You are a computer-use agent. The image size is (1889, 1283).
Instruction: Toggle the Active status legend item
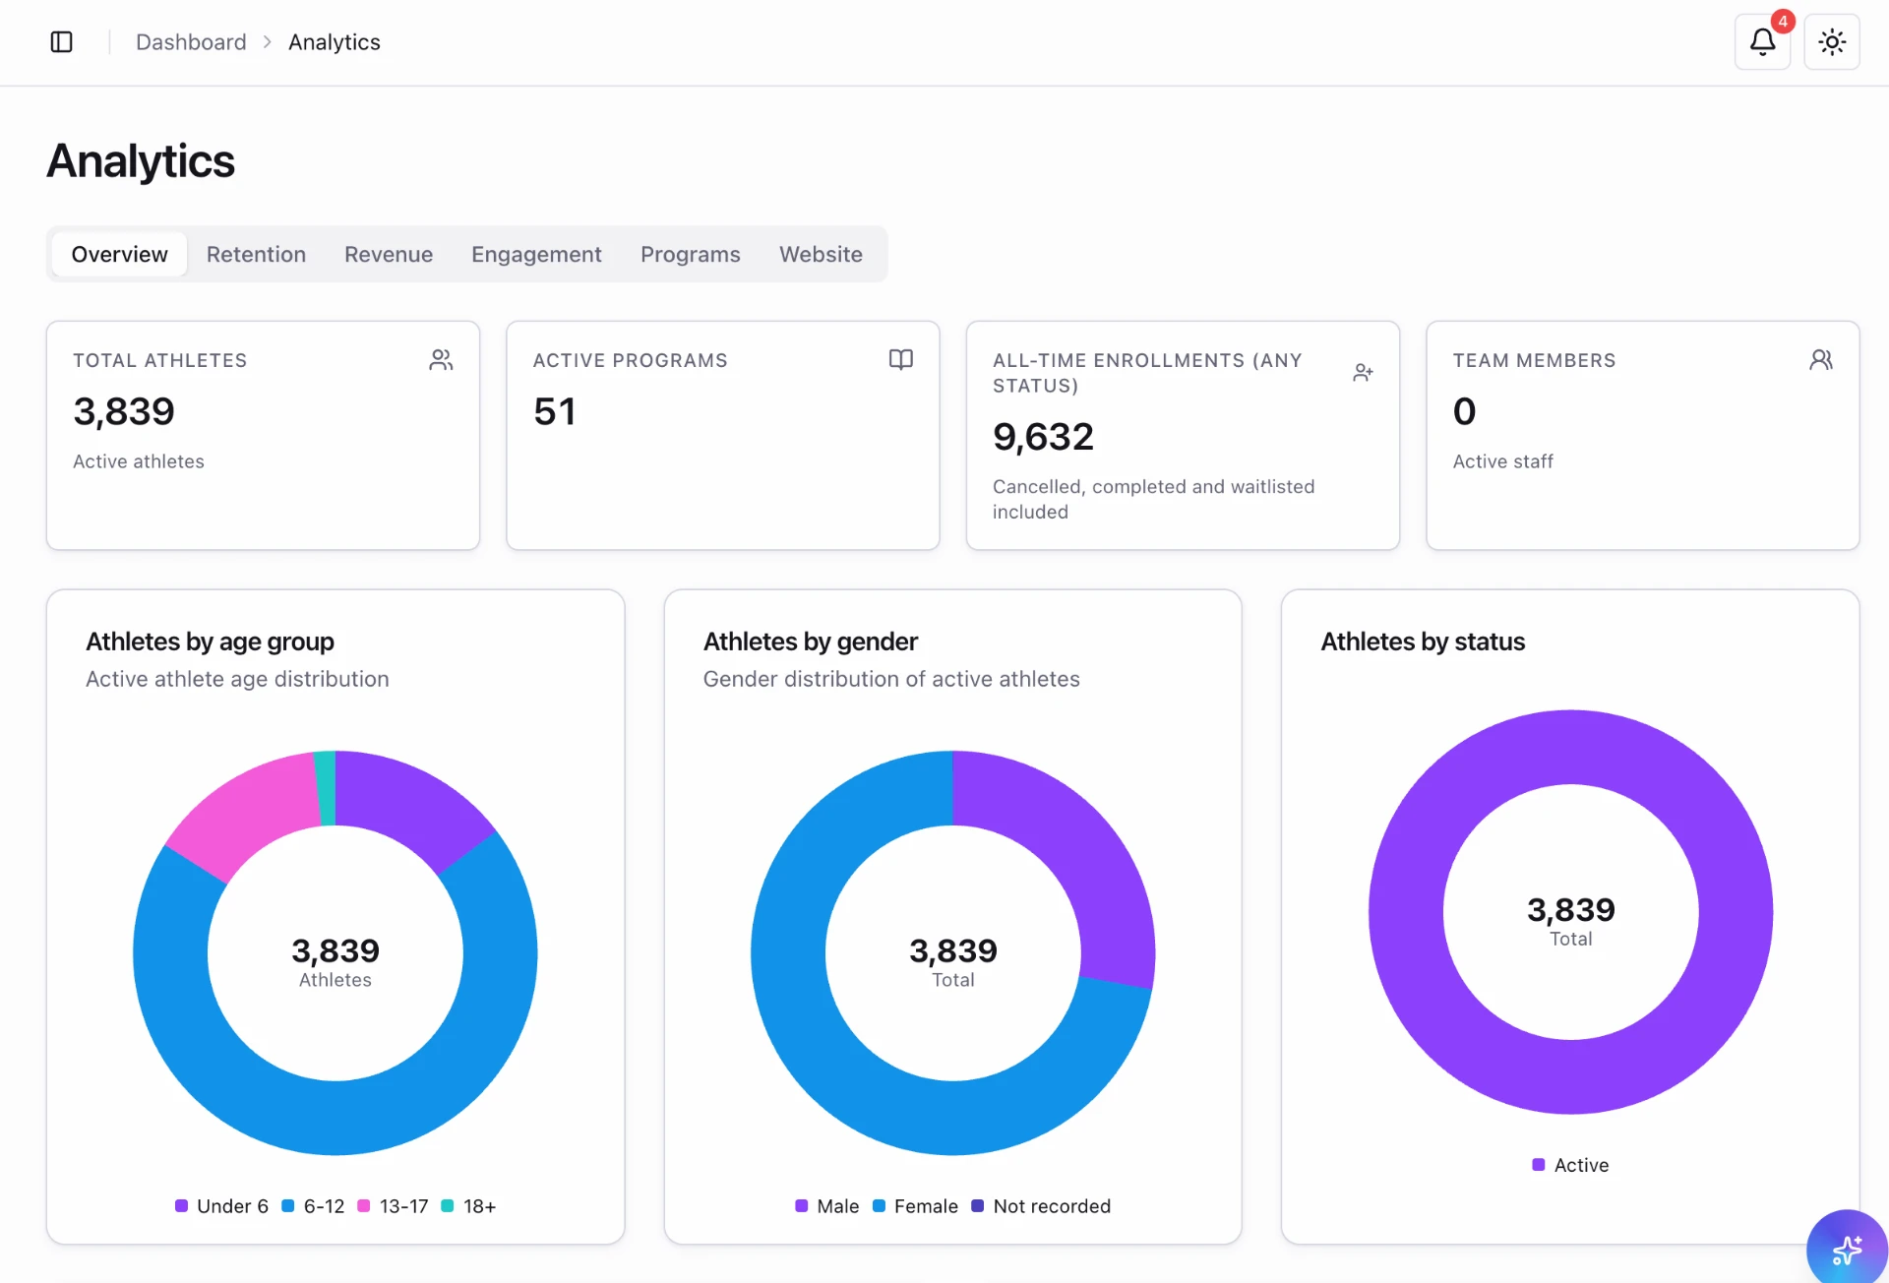[x=1570, y=1165]
